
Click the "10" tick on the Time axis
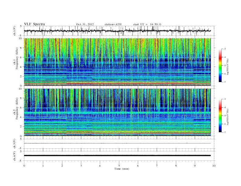[214, 166]
